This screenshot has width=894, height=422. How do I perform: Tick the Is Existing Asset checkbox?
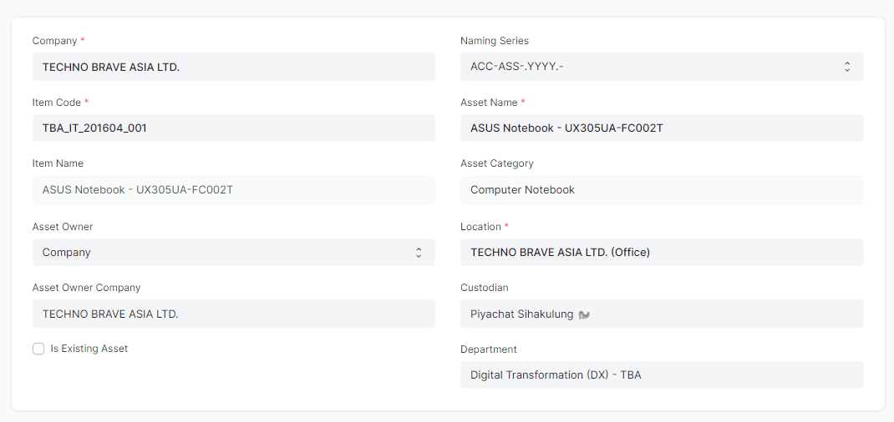coord(38,349)
